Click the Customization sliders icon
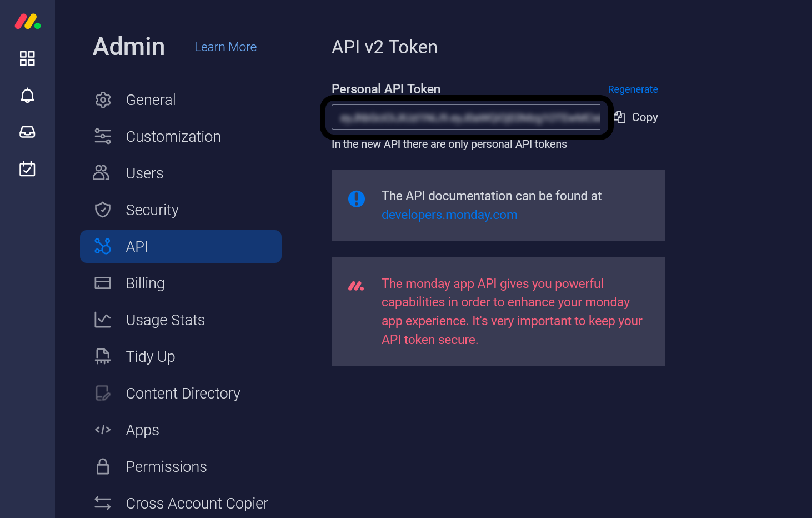812x518 pixels. (x=103, y=137)
